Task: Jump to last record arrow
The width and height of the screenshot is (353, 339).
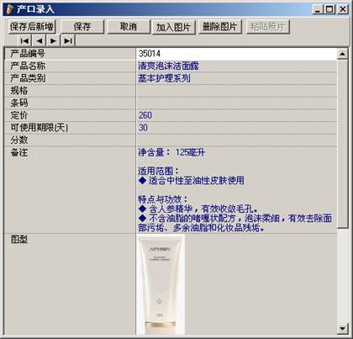Action: (68, 41)
